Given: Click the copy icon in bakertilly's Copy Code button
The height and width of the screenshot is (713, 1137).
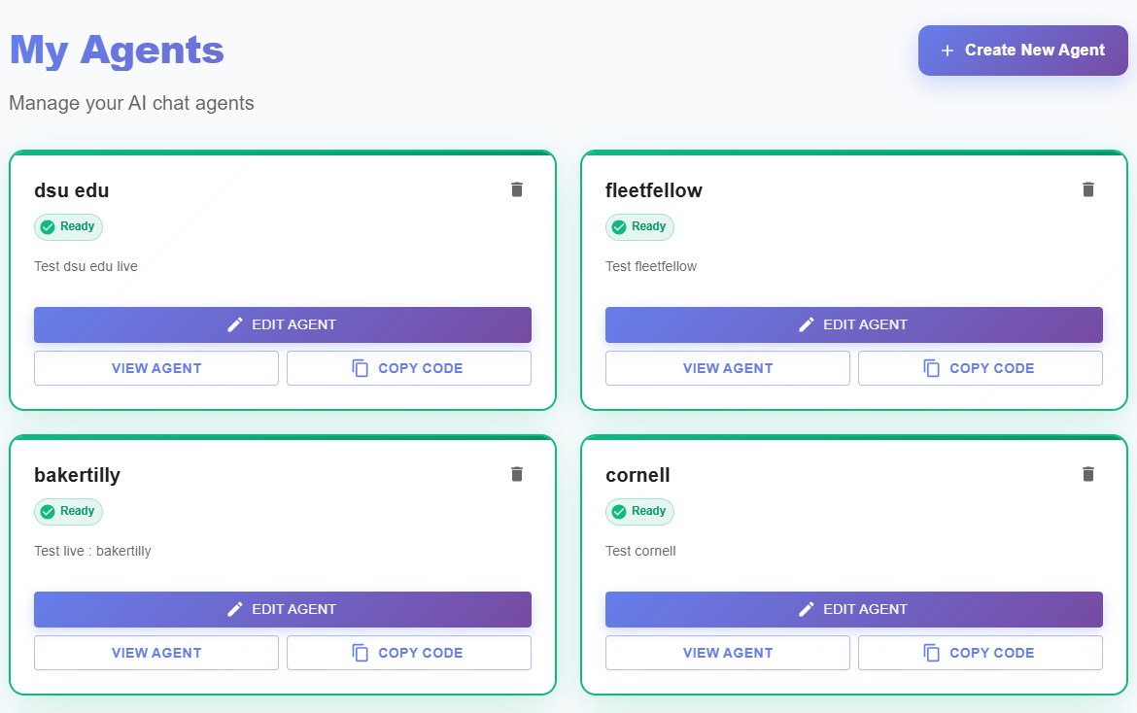Looking at the screenshot, I should click(x=361, y=652).
